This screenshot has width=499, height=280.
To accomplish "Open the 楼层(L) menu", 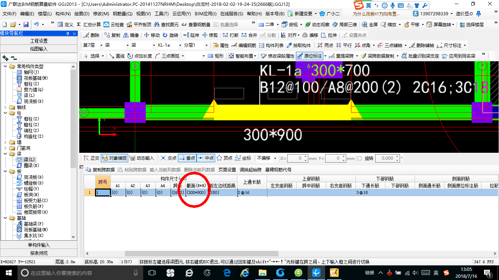I will (45, 13).
